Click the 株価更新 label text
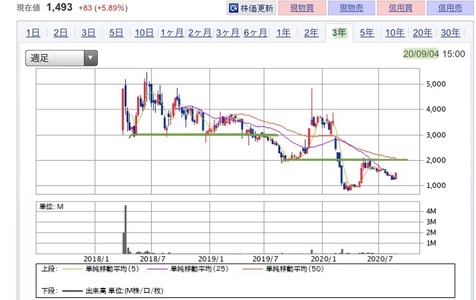Screen dimensions: 476x300 (x=257, y=8)
